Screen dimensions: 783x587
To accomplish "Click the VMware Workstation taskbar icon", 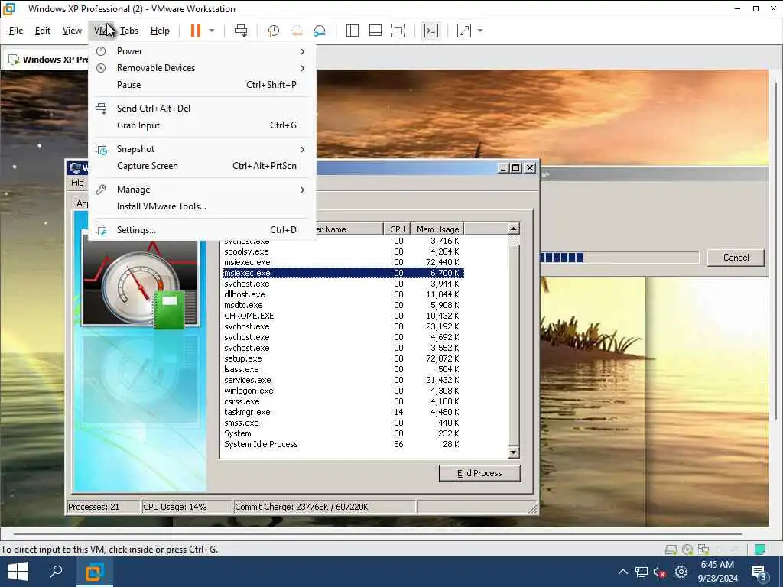I will pyautogui.click(x=95, y=572).
